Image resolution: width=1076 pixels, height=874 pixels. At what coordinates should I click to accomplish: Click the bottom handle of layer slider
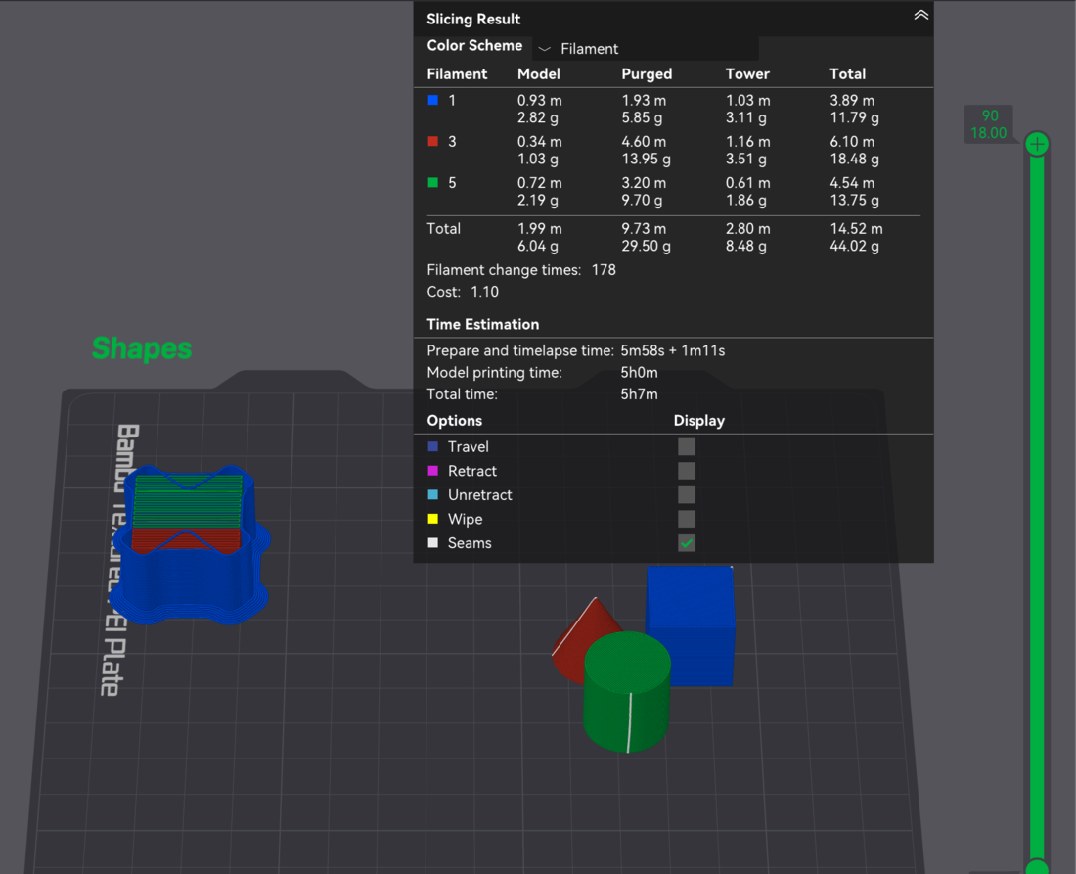coord(1037,867)
